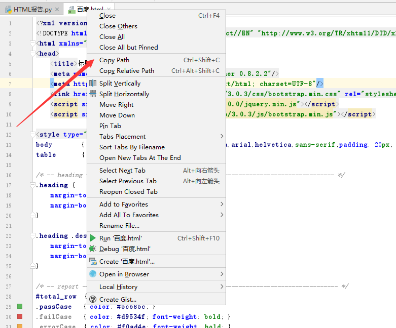
Task: Expand Tabs Placement submenu arrow
Action: [x=222, y=136]
